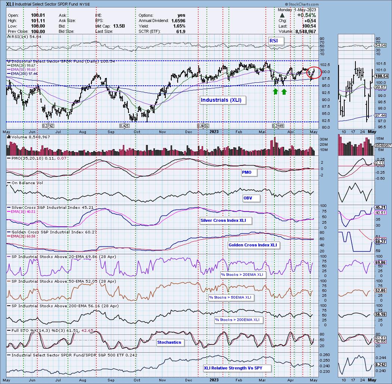The width and height of the screenshot is (392, 384).
Task: Click the XLI ticker symbol in the header
Action: [10, 4]
